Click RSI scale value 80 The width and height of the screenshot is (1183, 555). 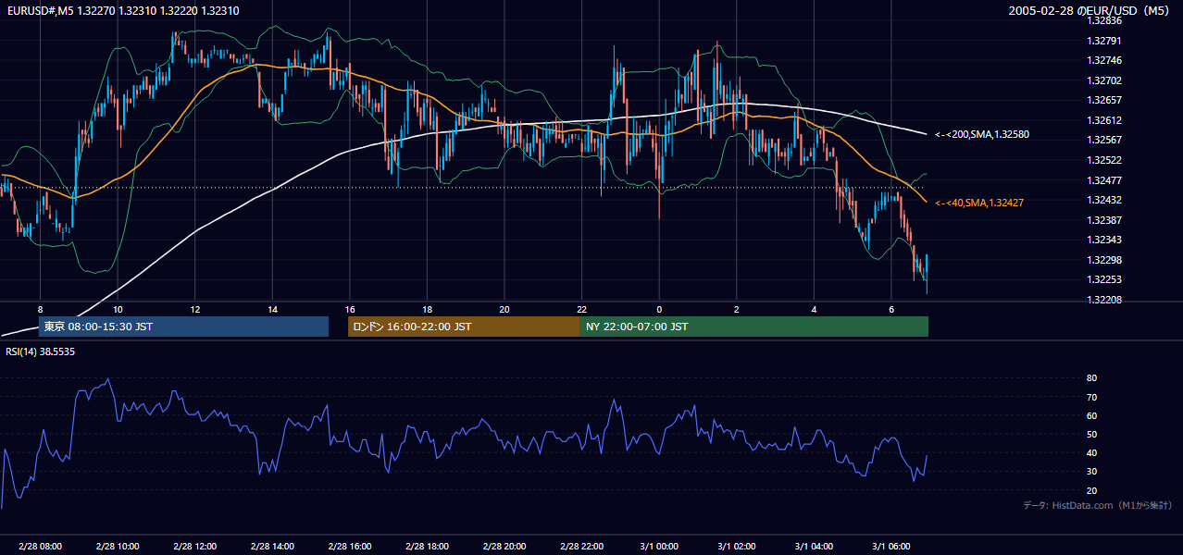point(1092,379)
